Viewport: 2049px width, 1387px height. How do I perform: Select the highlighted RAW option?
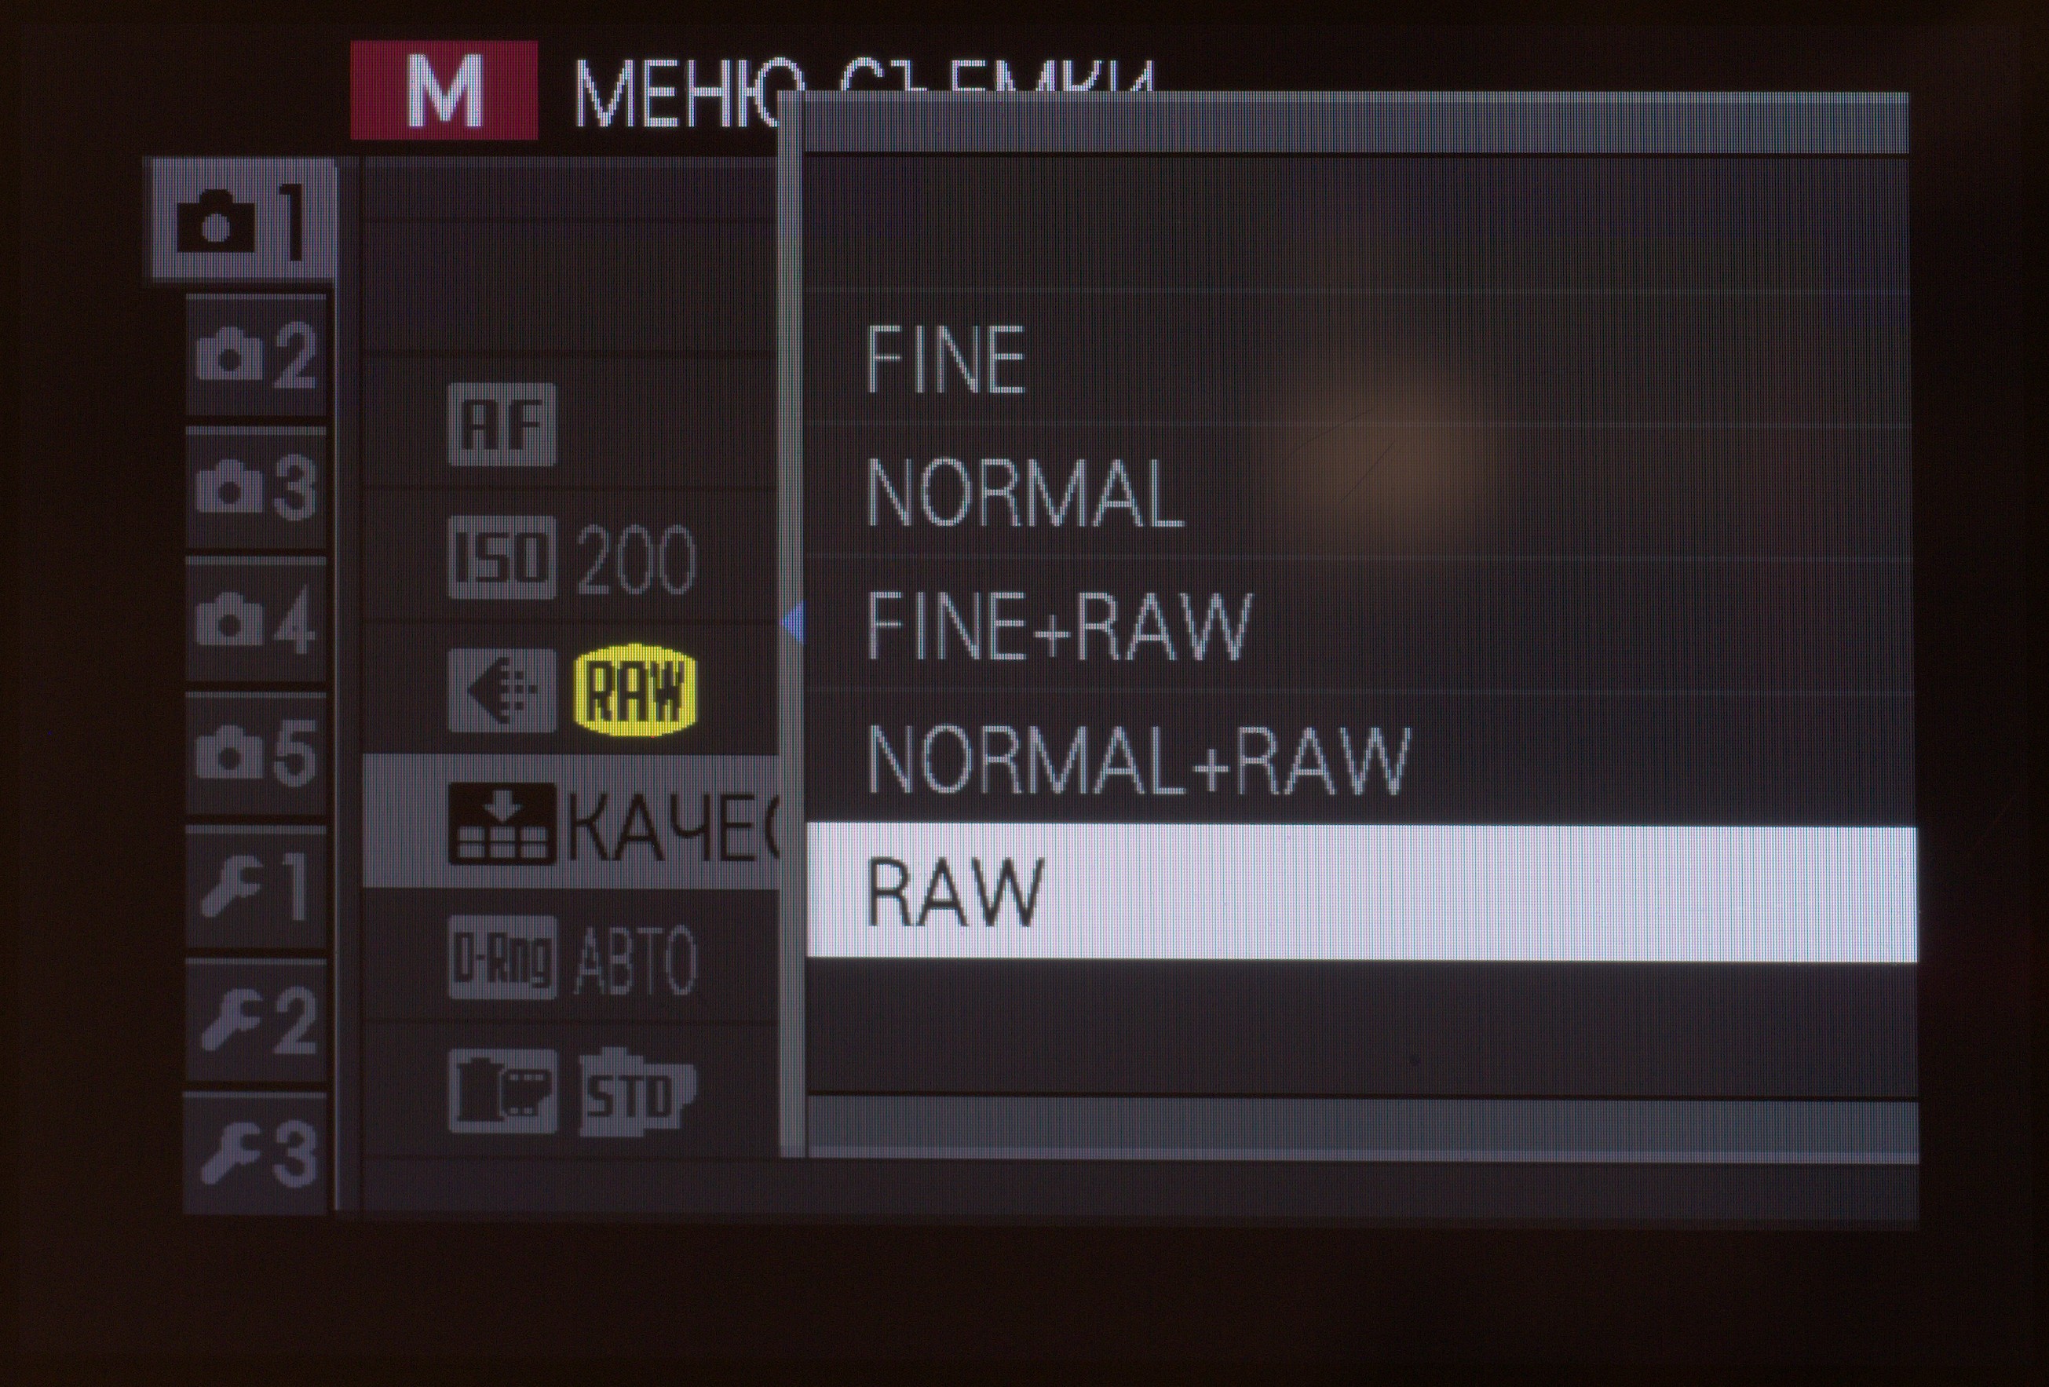(x=1361, y=893)
